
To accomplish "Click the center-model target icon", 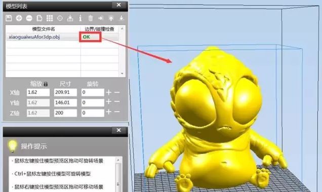I will coord(60,18).
